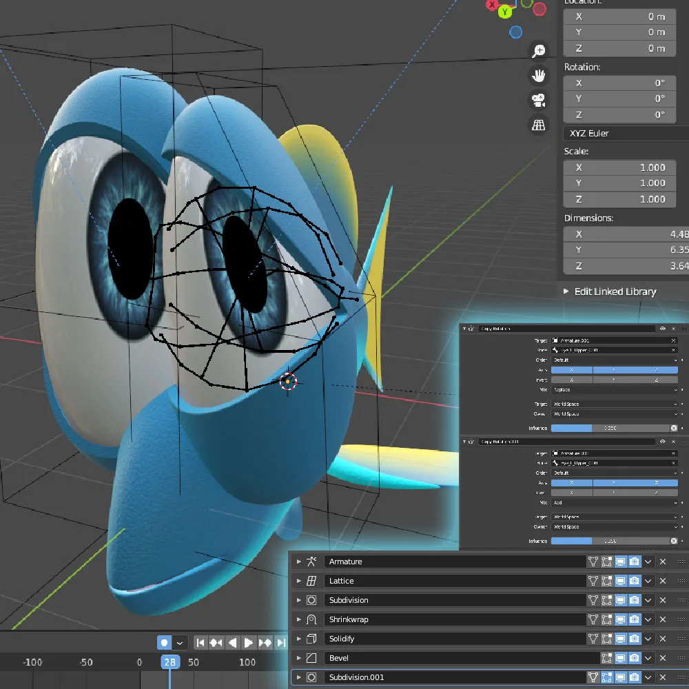Toggle edit mode display for Subdivision modifier
The height and width of the screenshot is (689, 689).
pos(607,600)
